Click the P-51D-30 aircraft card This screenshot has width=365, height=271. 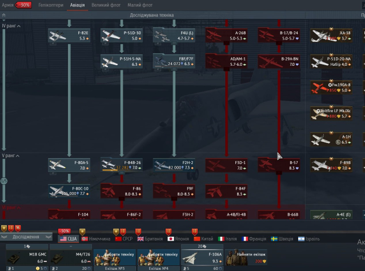[122, 35]
